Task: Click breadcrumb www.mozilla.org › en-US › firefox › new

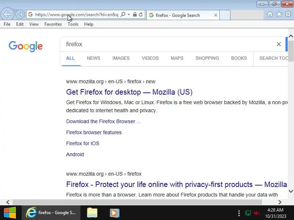Action: (111, 81)
